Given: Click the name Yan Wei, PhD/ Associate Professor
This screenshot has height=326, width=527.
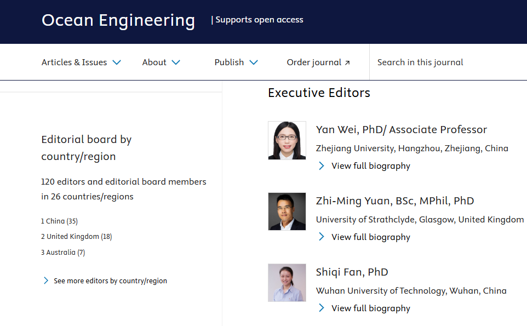Looking at the screenshot, I should click(x=402, y=130).
